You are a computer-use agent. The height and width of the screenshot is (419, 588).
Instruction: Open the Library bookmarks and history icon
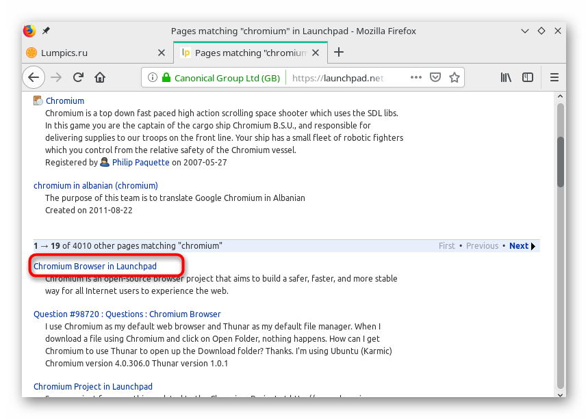[x=506, y=77]
